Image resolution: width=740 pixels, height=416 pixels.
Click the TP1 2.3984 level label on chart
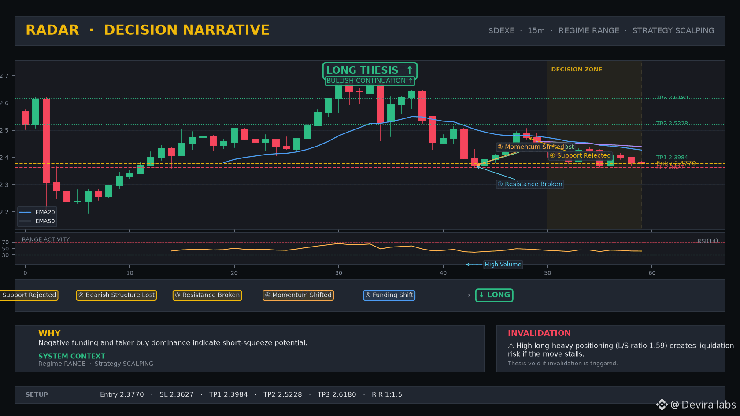[672, 158]
